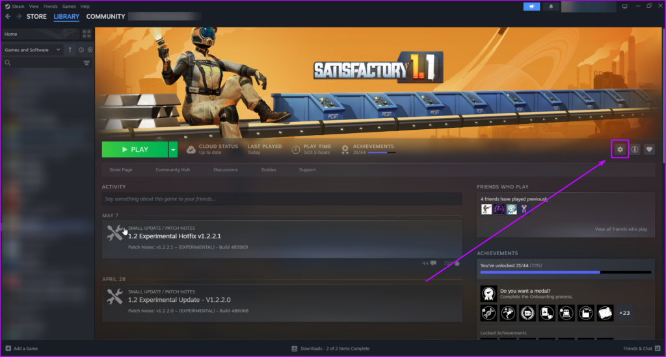
Task: Select the LIBRARY tab
Action: [66, 16]
